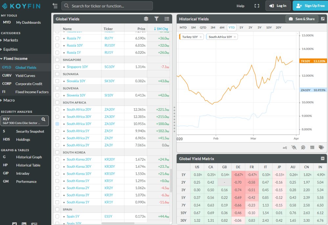Check the SOUTH AFRICA group checkbox
328x225 pixels.
(57, 102)
